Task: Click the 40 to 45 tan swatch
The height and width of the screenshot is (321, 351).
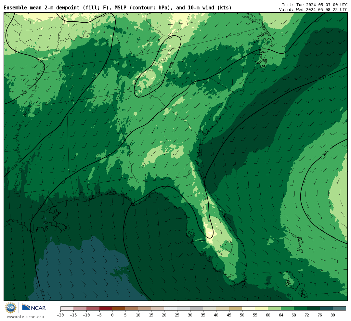Action: pyautogui.click(x=223, y=309)
